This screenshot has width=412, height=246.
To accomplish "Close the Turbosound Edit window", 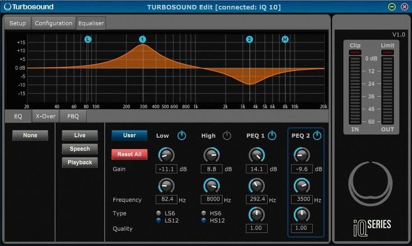I will click(404, 7).
